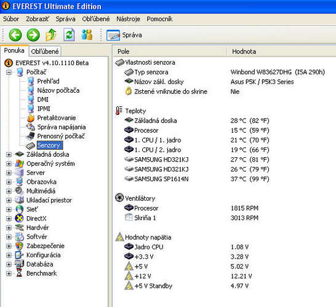
Task: Select the +5 V Standby voltage row
Action: click(186, 286)
